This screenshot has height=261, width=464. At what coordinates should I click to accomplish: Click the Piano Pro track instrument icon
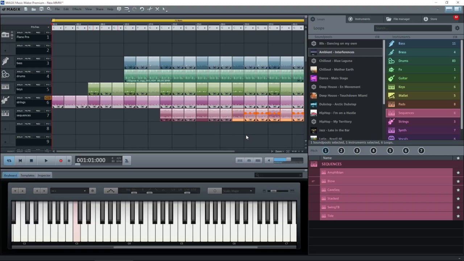(5, 35)
